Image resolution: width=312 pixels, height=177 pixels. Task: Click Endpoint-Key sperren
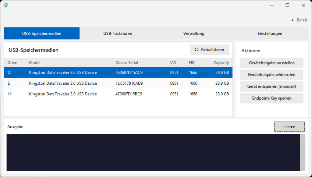pos(272,98)
